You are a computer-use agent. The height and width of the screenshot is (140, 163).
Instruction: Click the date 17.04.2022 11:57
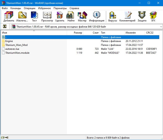coord(134,45)
